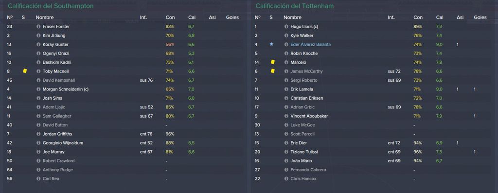Open Éder Álvarez Balanta highlighted name

[310, 44]
